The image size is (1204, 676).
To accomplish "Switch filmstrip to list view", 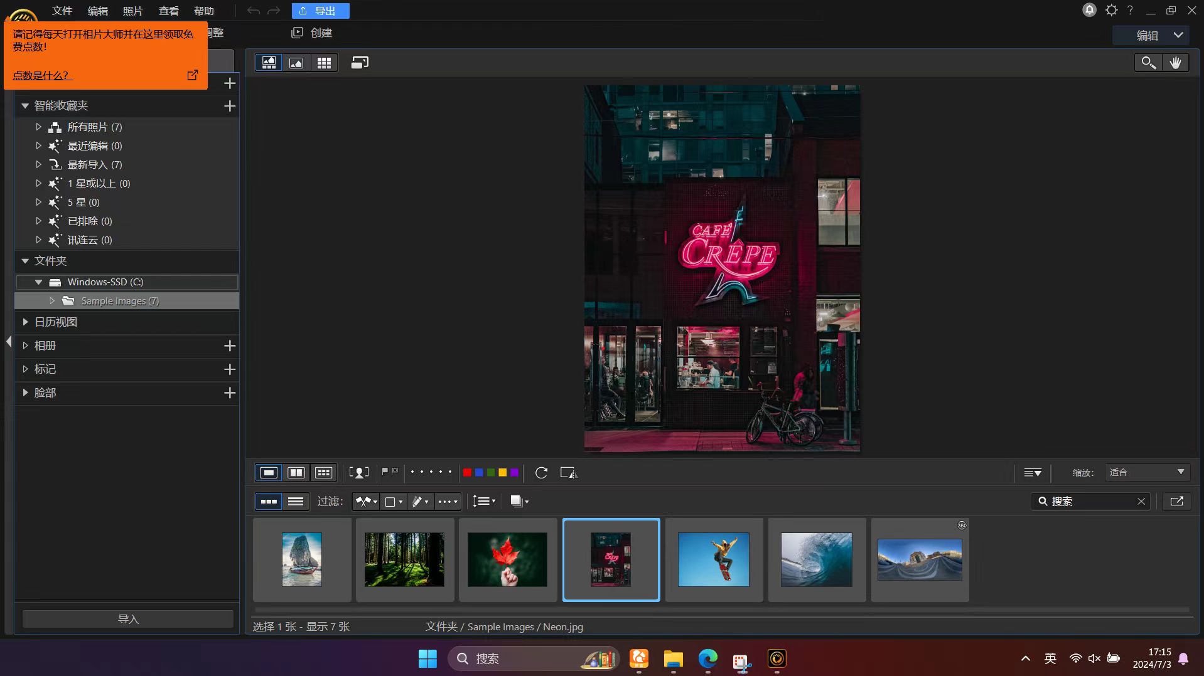I will tap(296, 502).
